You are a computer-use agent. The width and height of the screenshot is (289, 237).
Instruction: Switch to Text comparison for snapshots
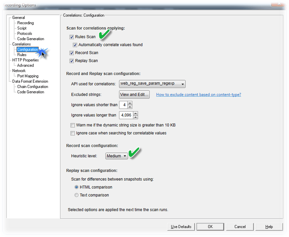point(76,195)
